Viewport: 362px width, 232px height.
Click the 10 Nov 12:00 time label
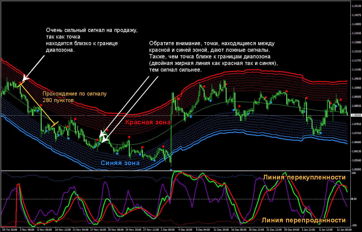point(62,229)
